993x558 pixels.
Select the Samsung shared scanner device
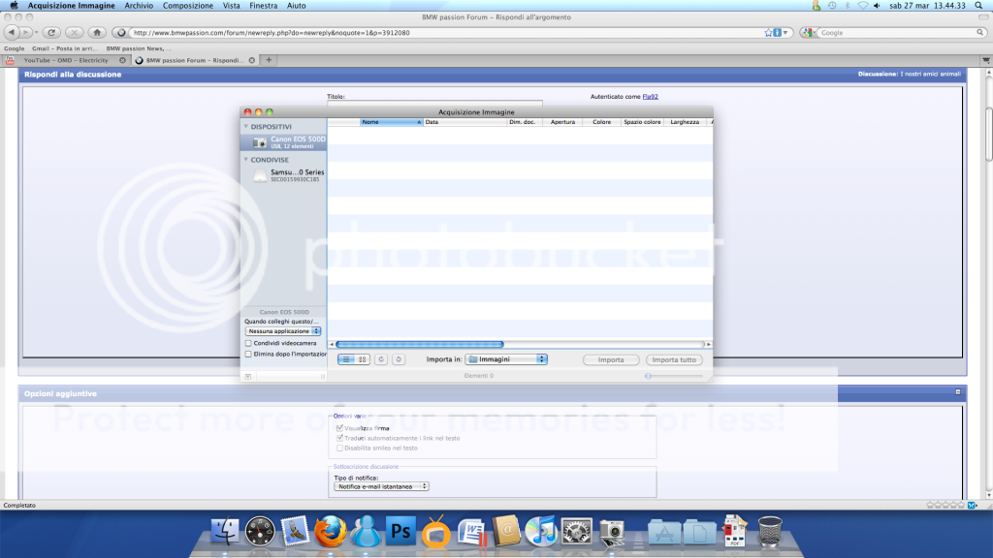point(284,175)
